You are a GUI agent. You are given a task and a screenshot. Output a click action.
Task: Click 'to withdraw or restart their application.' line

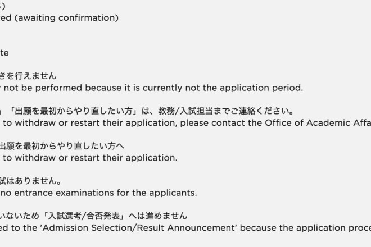click(90, 158)
